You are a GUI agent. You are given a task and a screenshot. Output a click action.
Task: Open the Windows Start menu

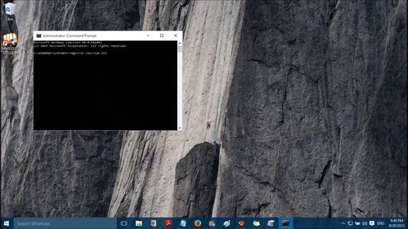pyautogui.click(x=6, y=223)
